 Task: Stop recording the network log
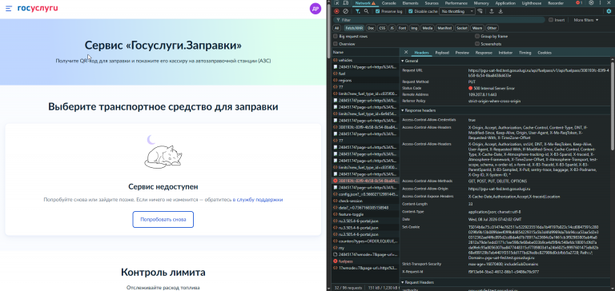[x=336, y=11]
